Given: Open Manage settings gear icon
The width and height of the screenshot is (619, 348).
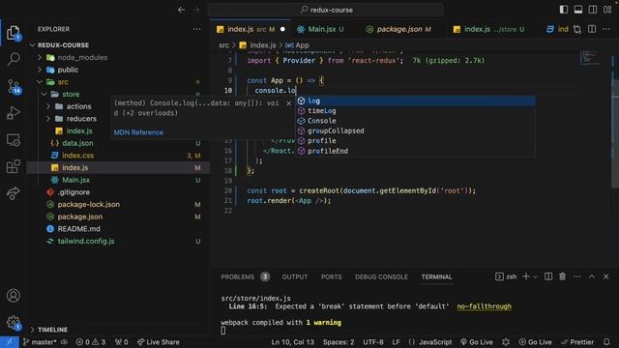Looking at the screenshot, I should (x=13, y=322).
